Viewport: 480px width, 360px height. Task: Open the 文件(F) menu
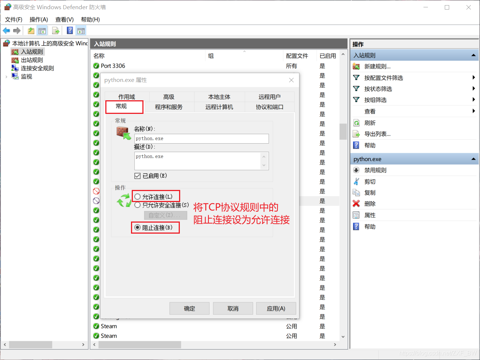[x=14, y=19]
